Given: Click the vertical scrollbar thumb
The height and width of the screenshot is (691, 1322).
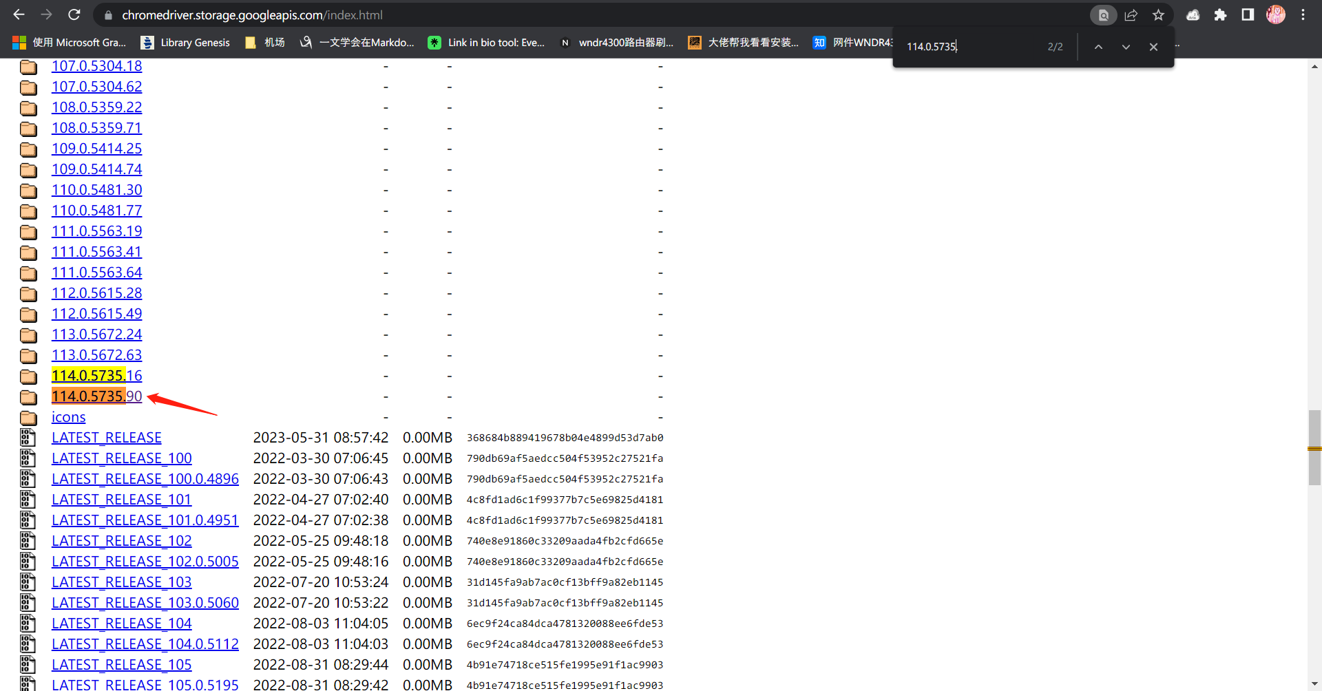Looking at the screenshot, I should (1314, 447).
